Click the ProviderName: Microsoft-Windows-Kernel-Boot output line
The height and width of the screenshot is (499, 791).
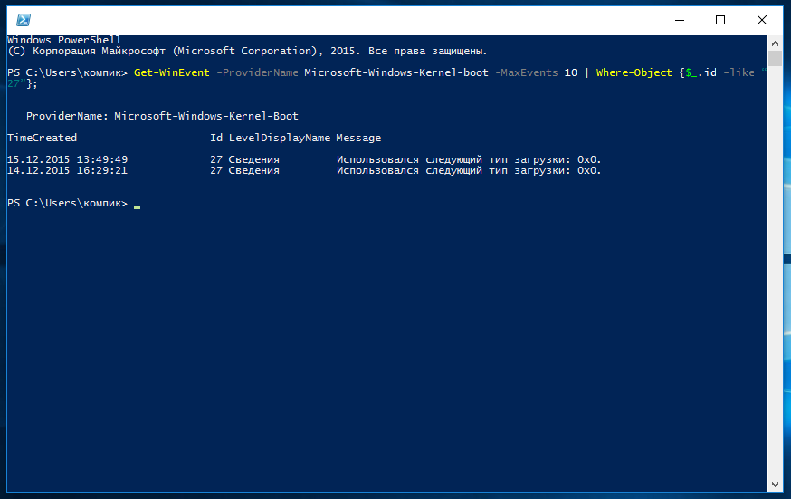162,116
